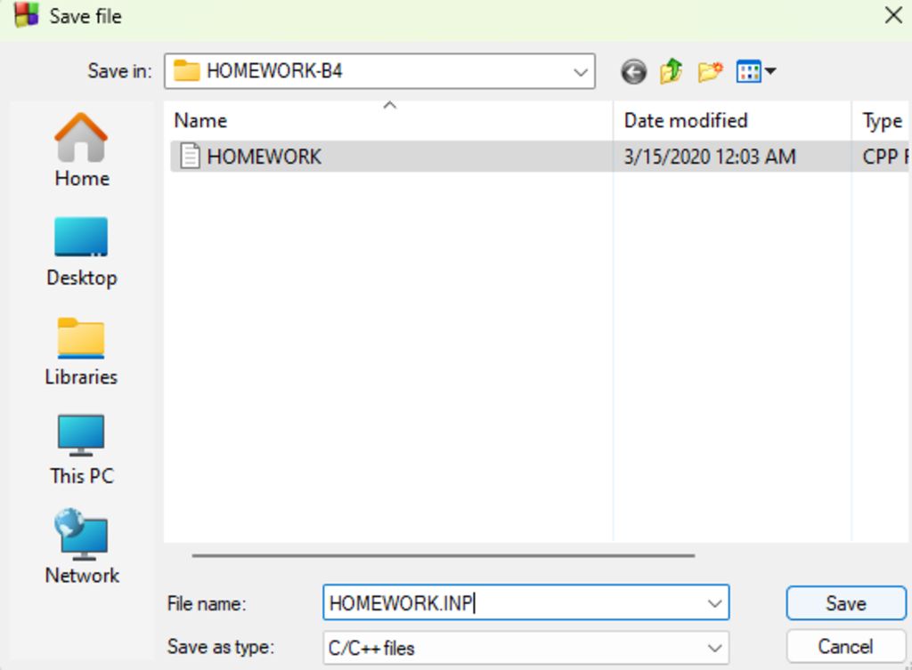Open Home in the places sidebar
Viewport: 912px width, 670px height.
pos(81,149)
